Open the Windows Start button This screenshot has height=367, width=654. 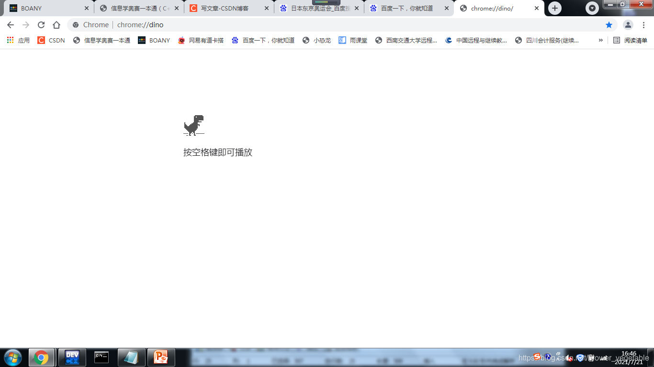click(12, 357)
